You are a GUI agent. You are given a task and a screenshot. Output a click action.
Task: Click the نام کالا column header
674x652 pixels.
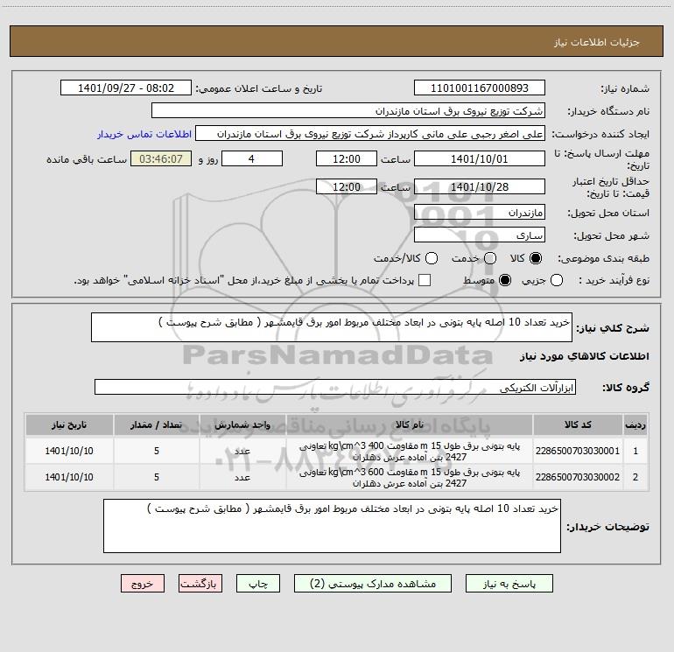coord(410,425)
